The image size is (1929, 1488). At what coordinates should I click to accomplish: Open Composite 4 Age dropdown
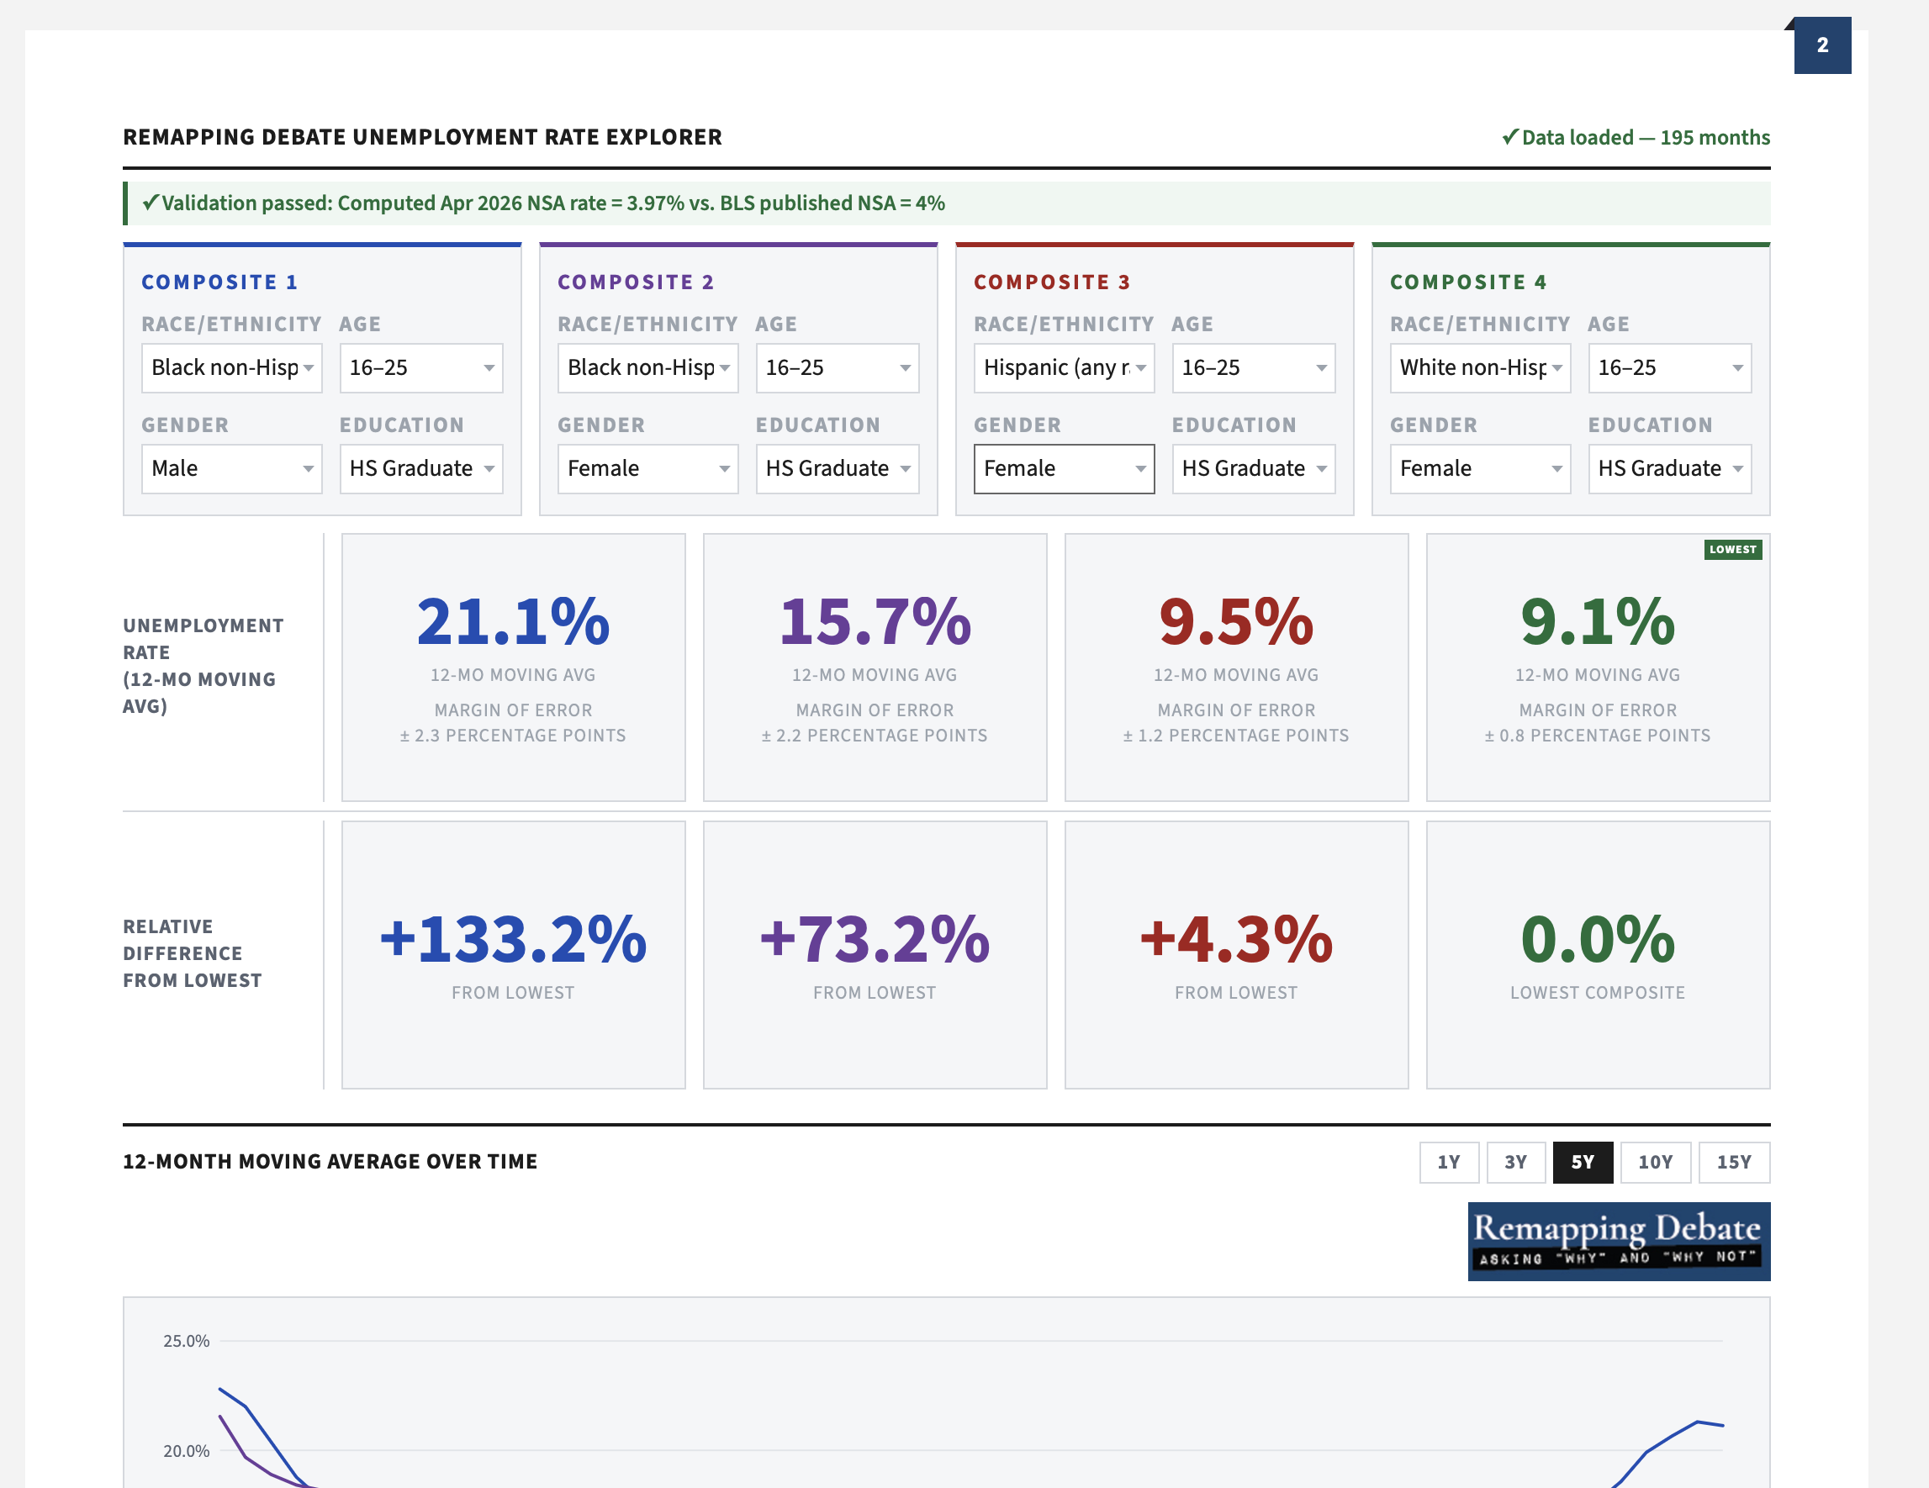(x=1669, y=367)
